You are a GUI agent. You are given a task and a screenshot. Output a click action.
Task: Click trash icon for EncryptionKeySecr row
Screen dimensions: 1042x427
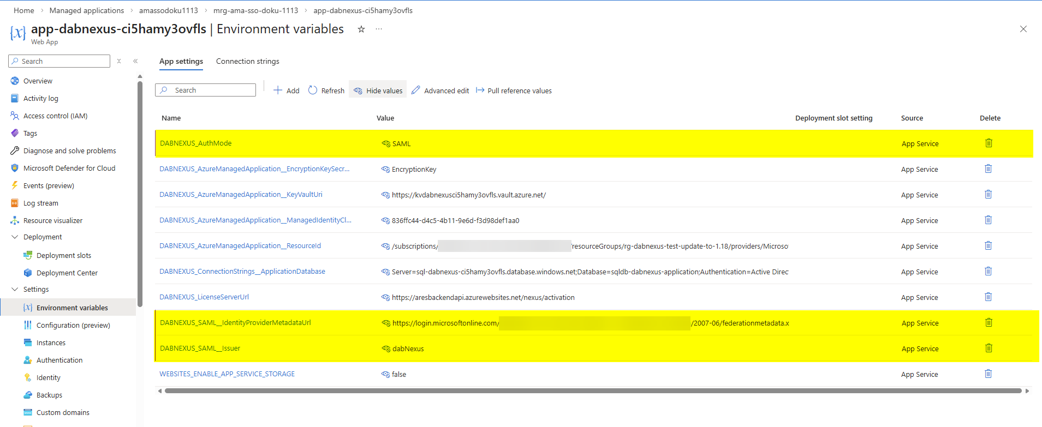(988, 169)
